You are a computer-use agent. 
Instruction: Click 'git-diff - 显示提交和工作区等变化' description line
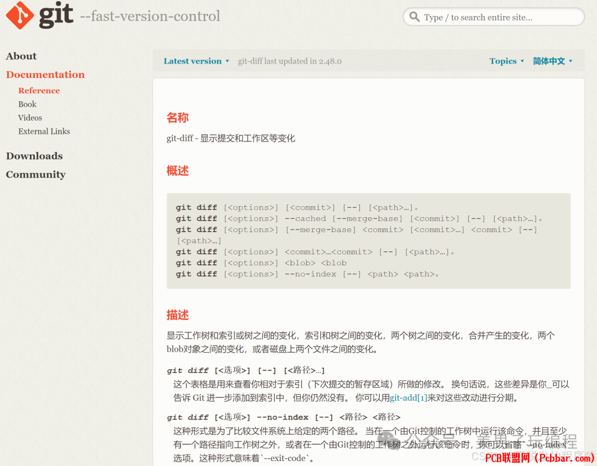point(231,138)
